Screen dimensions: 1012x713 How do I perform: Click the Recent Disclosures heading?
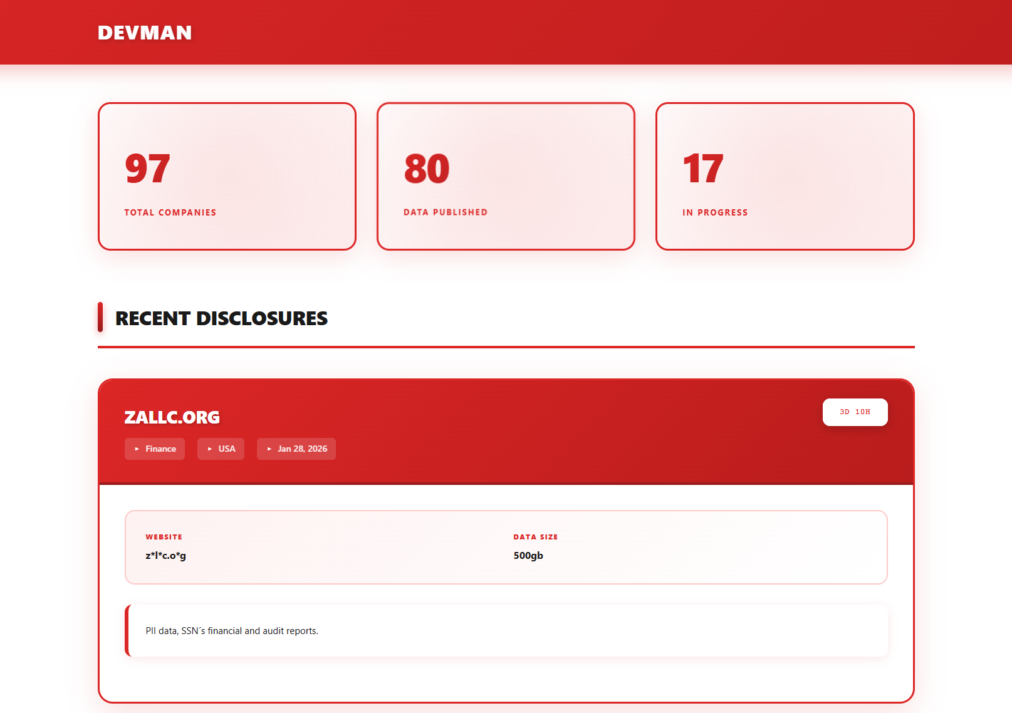(221, 318)
